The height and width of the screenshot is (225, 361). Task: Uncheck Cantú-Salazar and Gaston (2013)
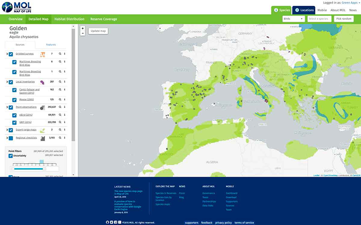coord(14,90)
